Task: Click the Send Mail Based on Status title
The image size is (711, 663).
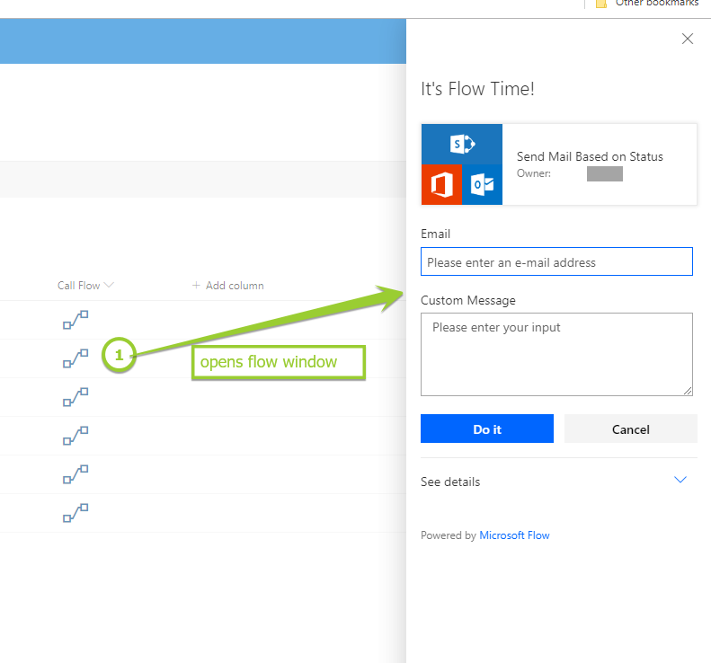Action: pos(590,156)
